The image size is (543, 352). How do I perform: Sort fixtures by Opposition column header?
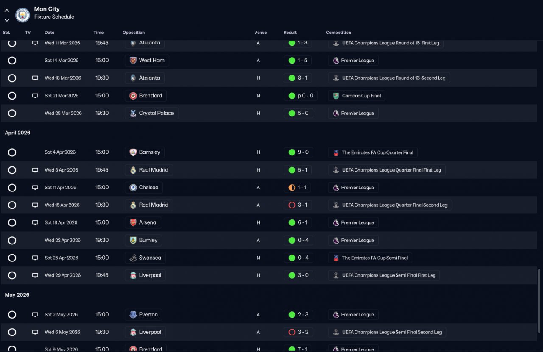[134, 33]
